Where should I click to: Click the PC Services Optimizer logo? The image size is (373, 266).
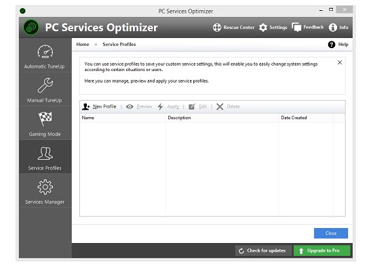pyautogui.click(x=31, y=27)
